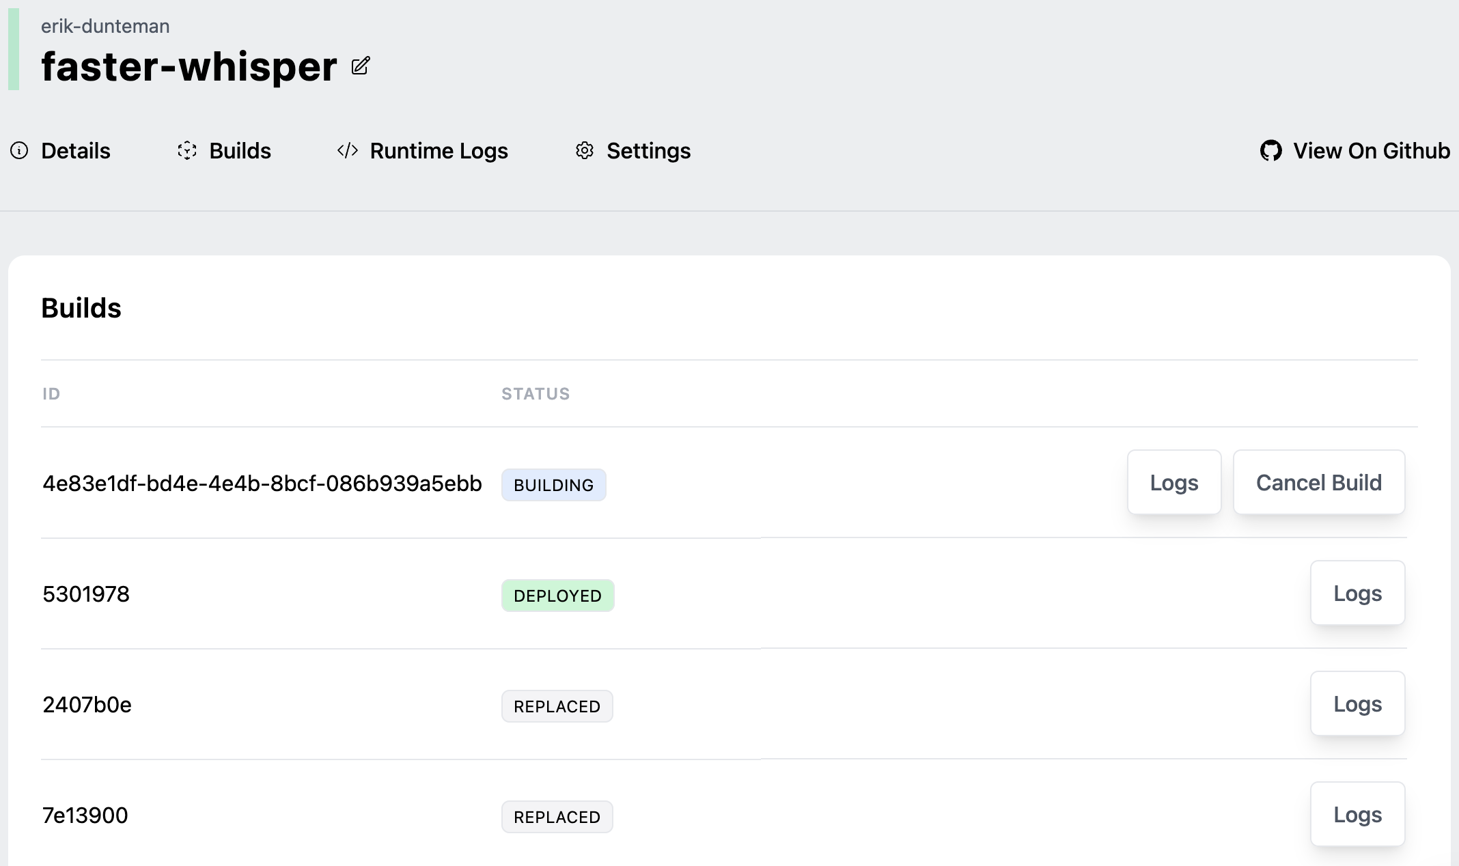The image size is (1459, 866).
Task: Click the Runtime Logs code bracket icon
Action: [x=348, y=151]
